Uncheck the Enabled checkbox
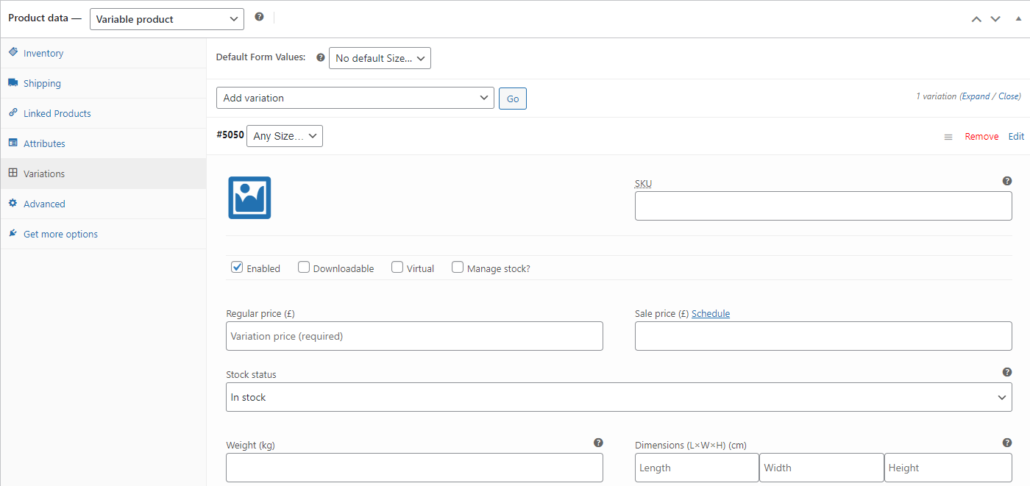Viewport: 1030px width, 486px height. point(237,268)
